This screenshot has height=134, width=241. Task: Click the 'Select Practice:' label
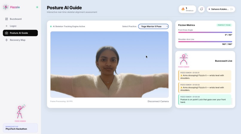[129, 26]
